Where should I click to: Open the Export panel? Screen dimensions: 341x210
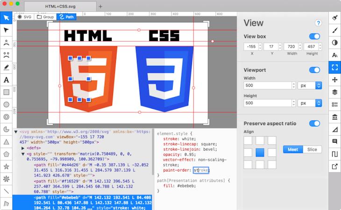[x=334, y=167]
